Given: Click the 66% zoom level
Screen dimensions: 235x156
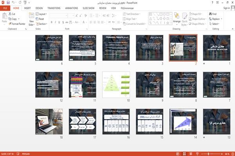Looking at the screenshot, I should pyautogui.click(x=227, y=154).
